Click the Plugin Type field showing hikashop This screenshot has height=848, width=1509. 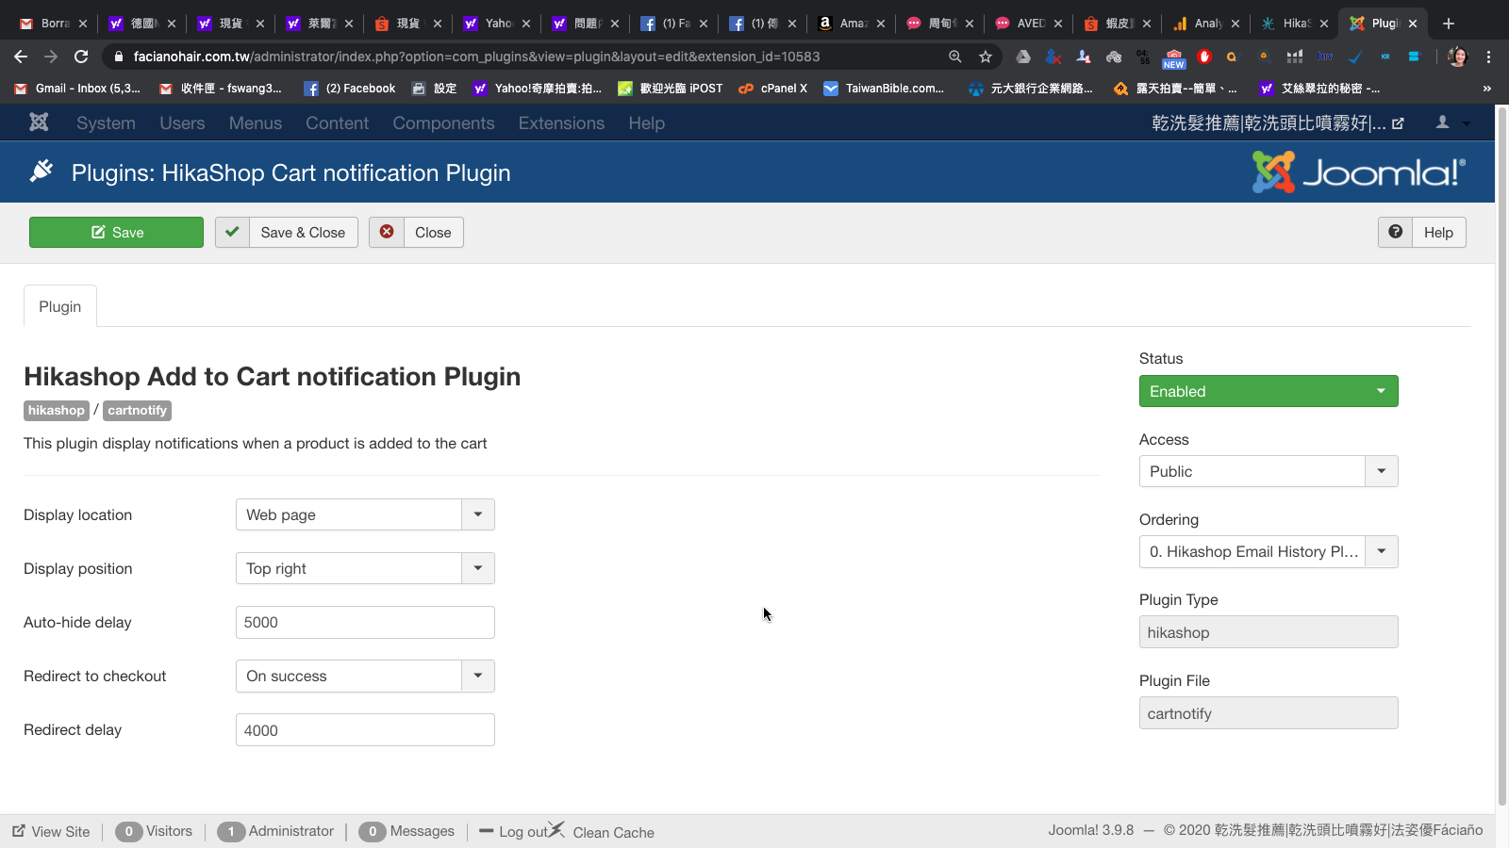1269,632
